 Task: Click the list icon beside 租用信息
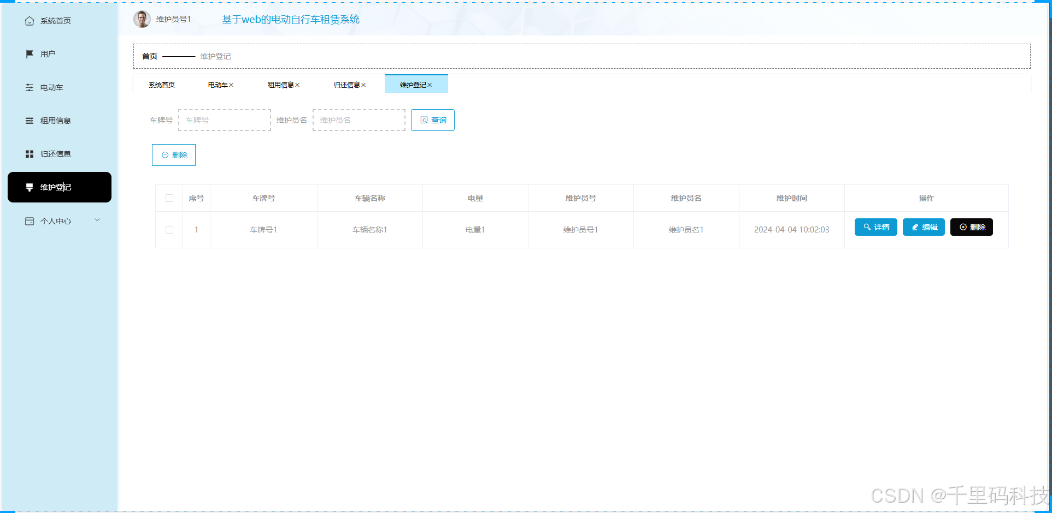point(30,121)
